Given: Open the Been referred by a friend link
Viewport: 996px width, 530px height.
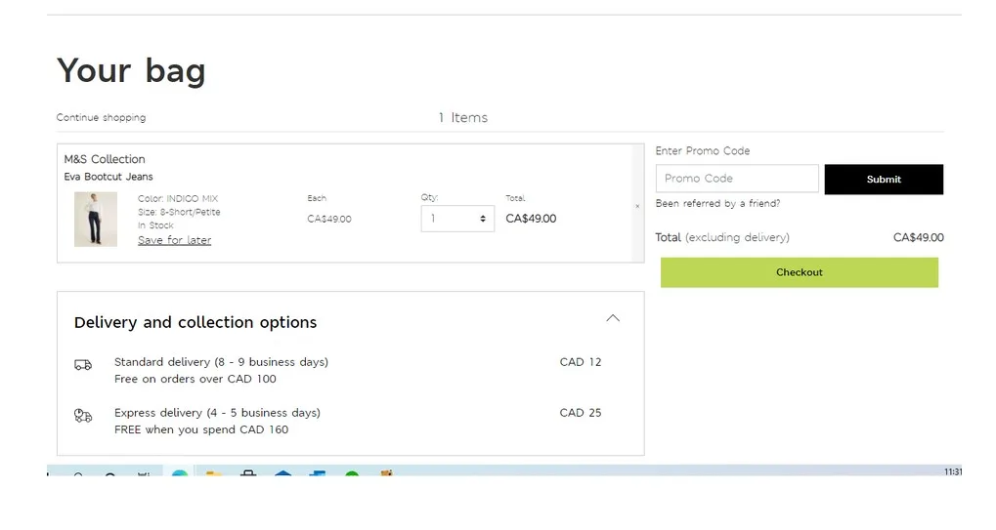Looking at the screenshot, I should pos(717,204).
